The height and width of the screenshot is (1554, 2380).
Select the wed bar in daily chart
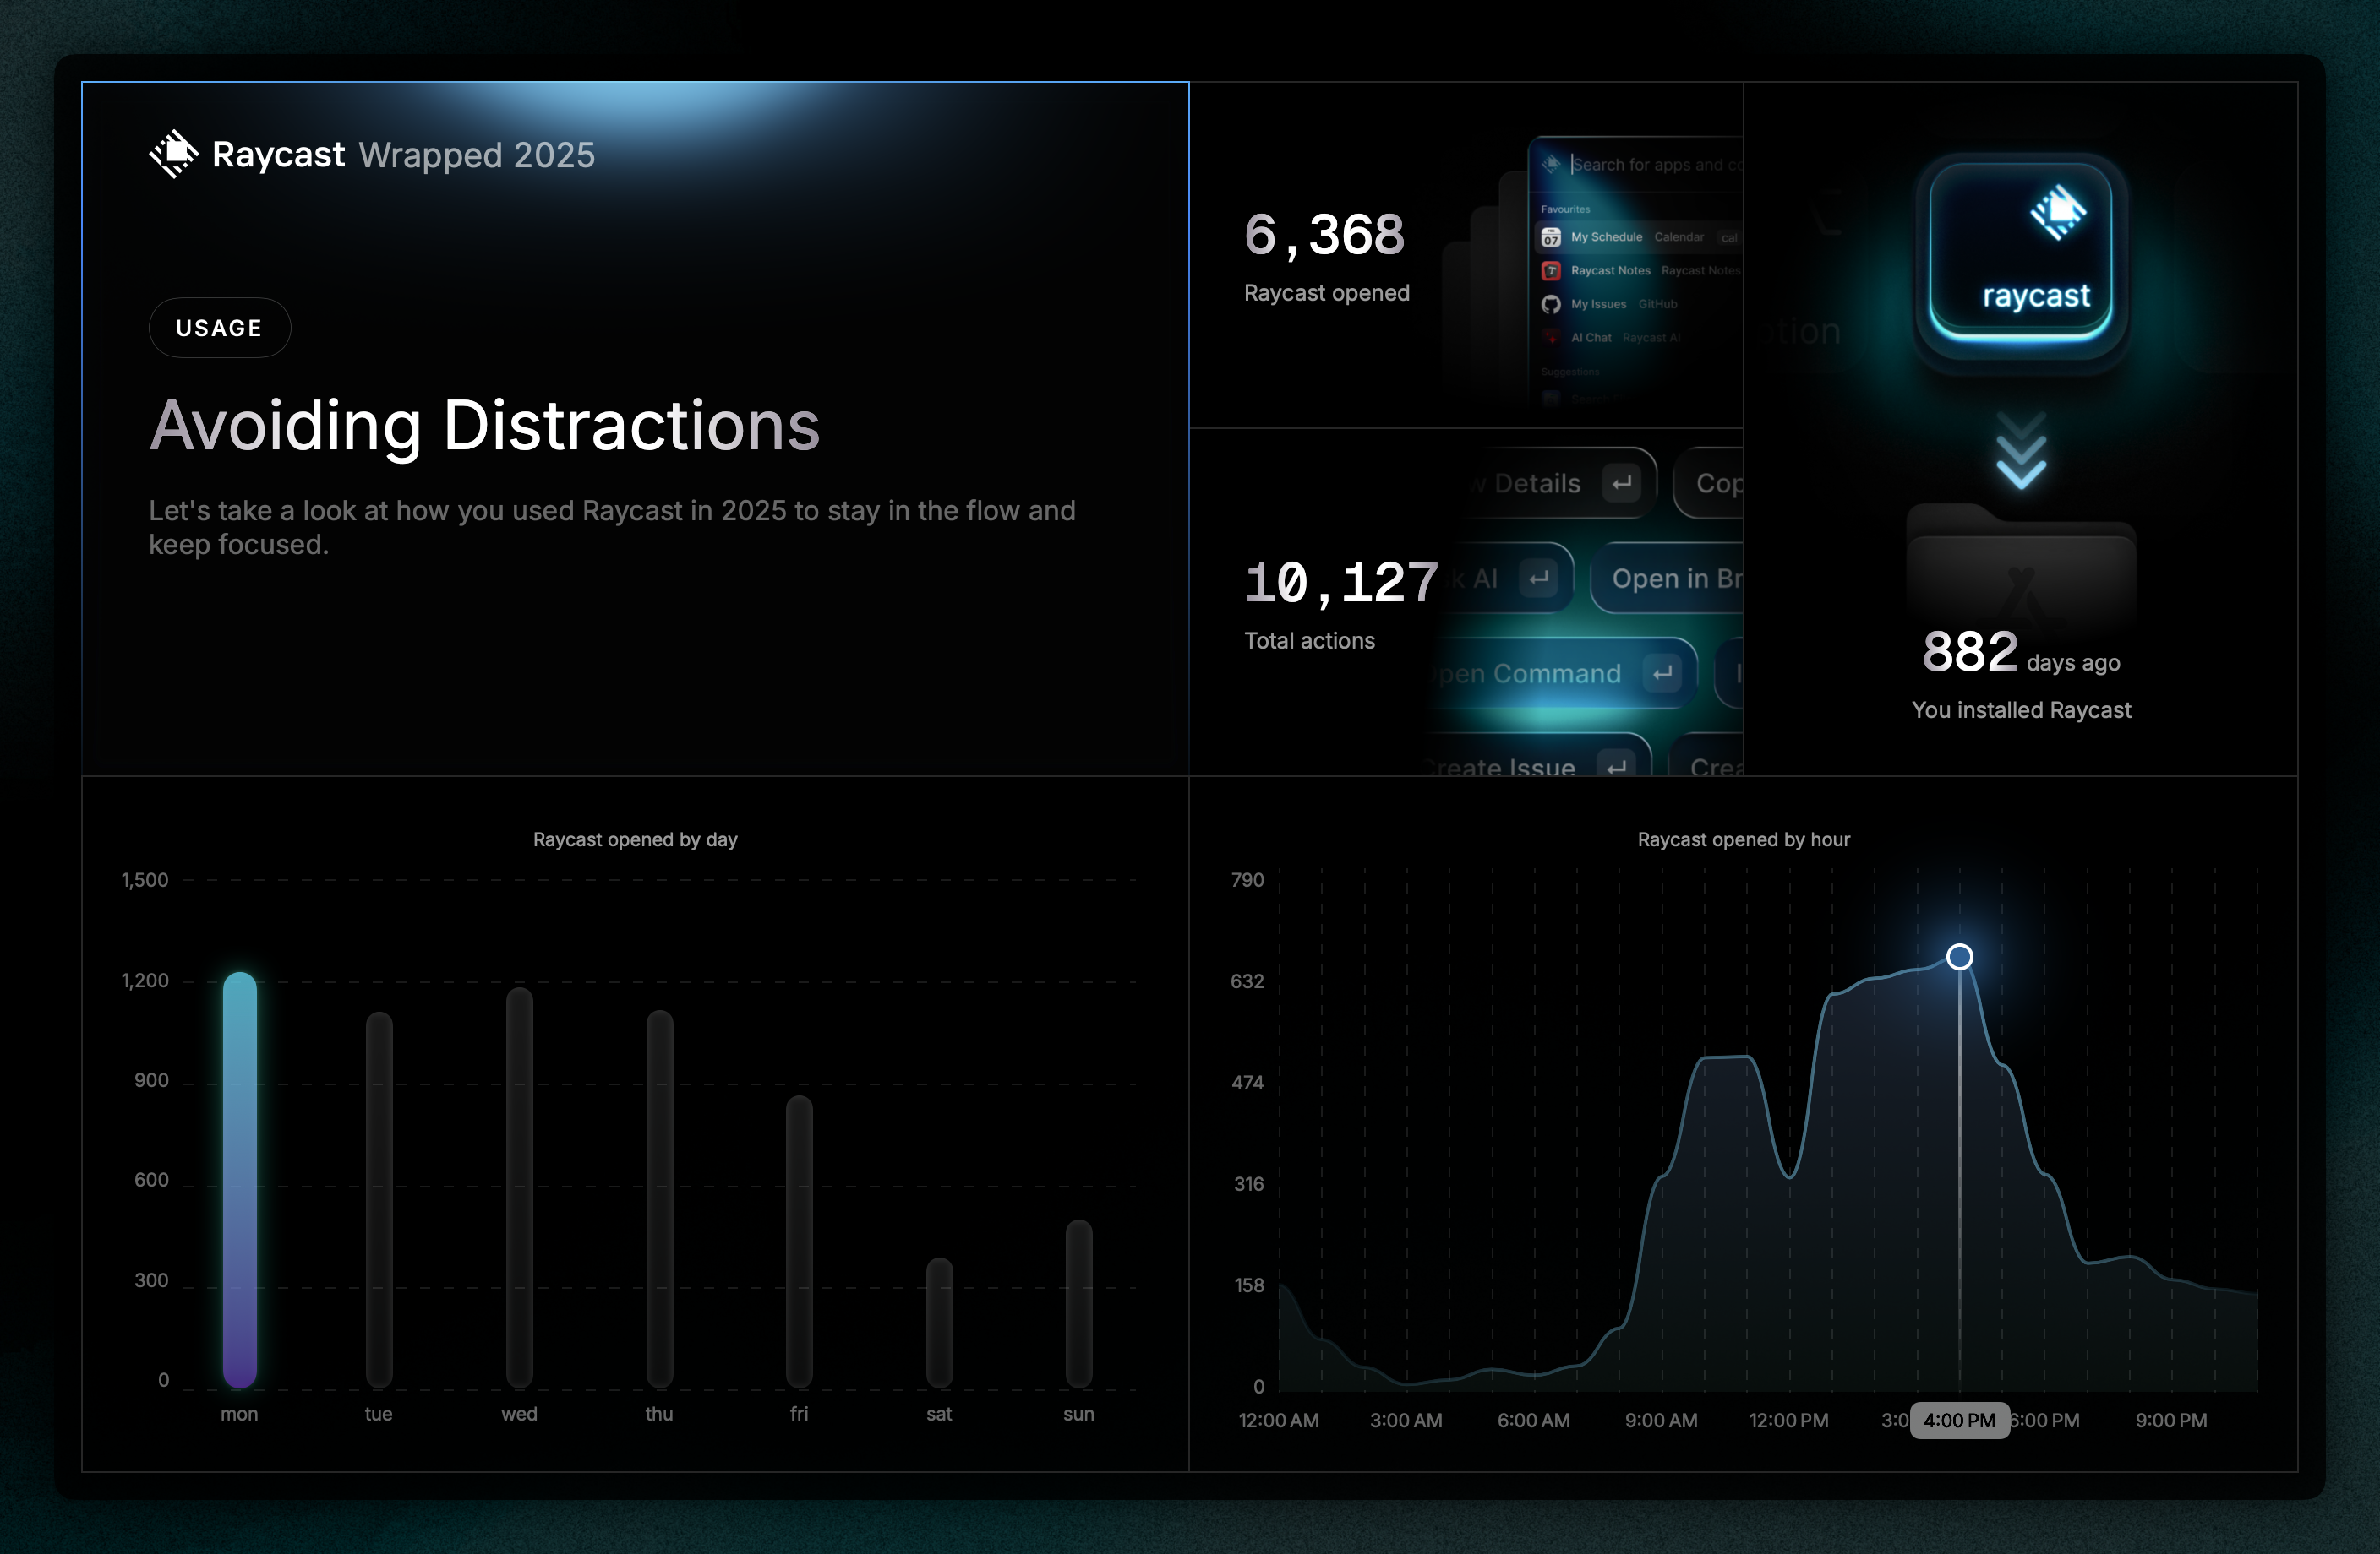point(519,1187)
